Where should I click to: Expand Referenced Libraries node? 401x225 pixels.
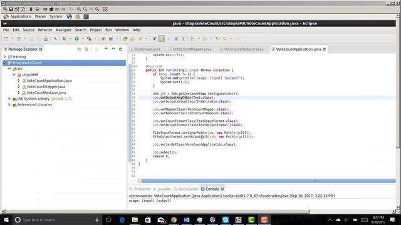[9, 104]
